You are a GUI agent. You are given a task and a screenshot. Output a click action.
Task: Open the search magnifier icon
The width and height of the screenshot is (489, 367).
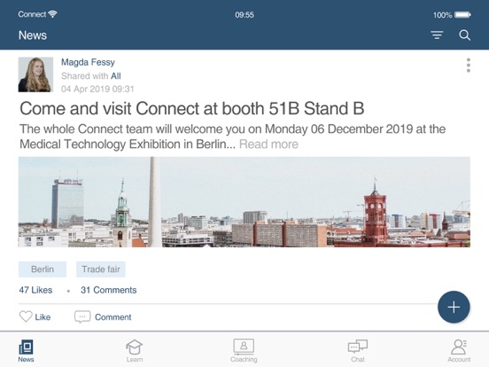(465, 35)
